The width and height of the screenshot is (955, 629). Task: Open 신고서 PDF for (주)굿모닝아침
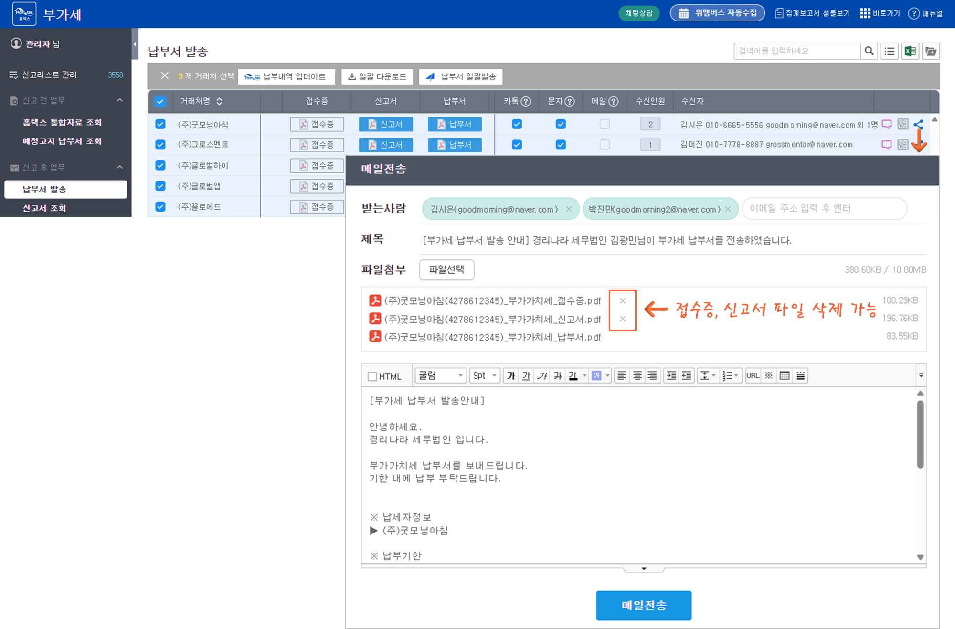point(386,124)
